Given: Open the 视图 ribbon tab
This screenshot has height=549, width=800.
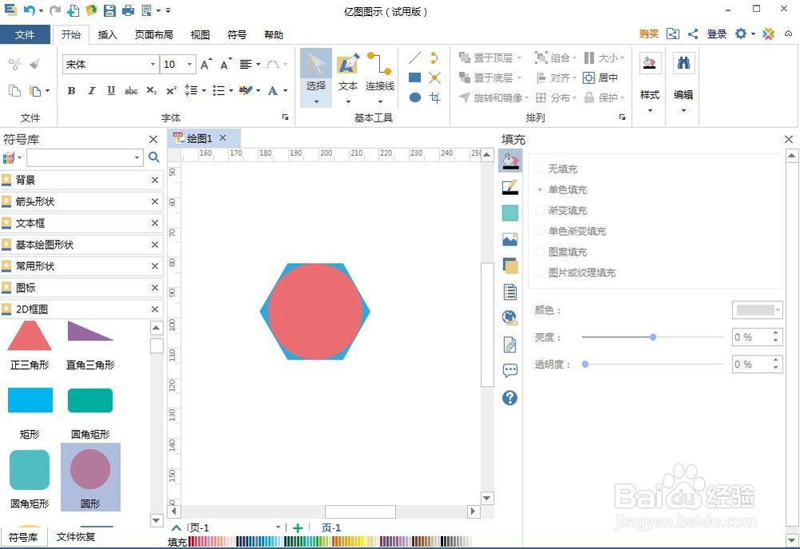Looking at the screenshot, I should point(199,34).
